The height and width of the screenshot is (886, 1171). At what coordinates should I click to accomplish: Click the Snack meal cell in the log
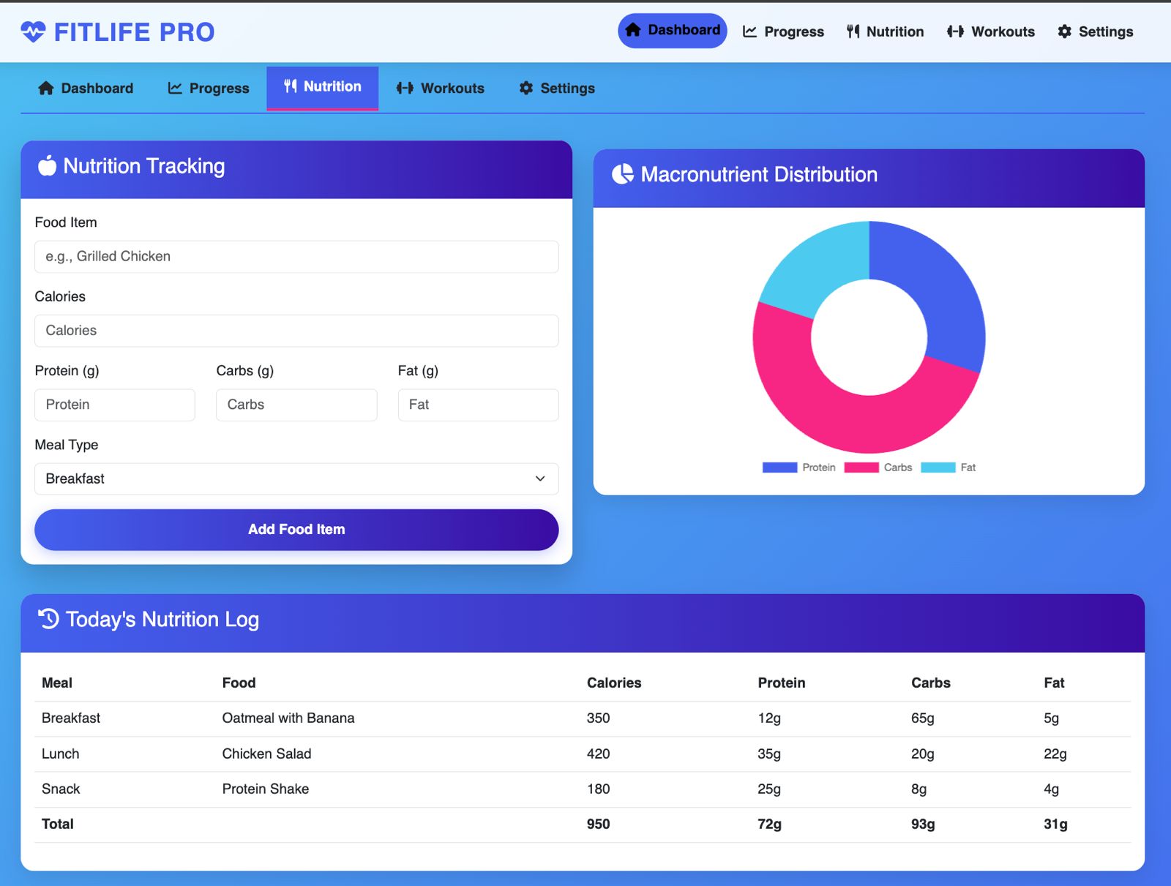point(61,789)
